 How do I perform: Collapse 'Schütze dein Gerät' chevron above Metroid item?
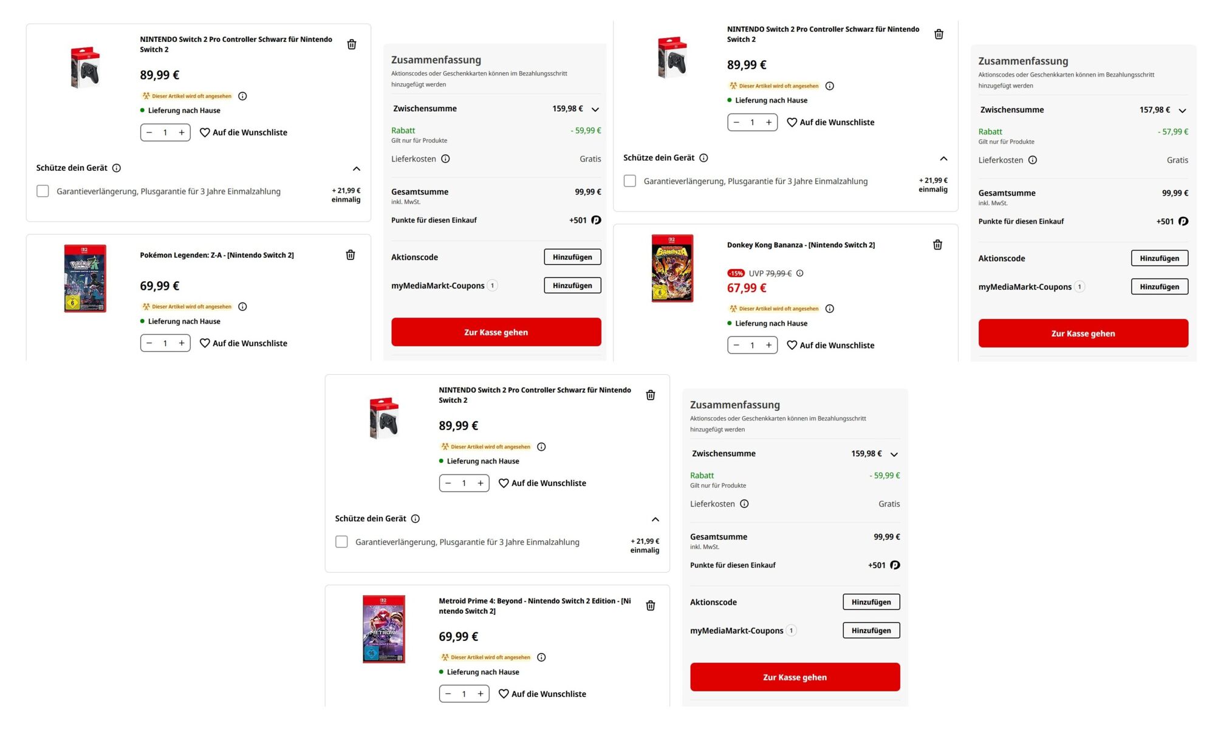[x=655, y=519]
